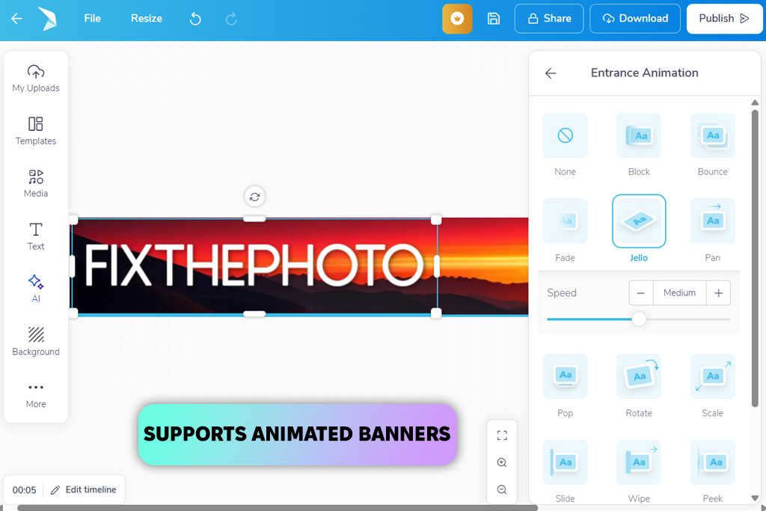Viewport: 766px width, 511px height.
Task: Zoom in on the canvas
Action: point(502,462)
